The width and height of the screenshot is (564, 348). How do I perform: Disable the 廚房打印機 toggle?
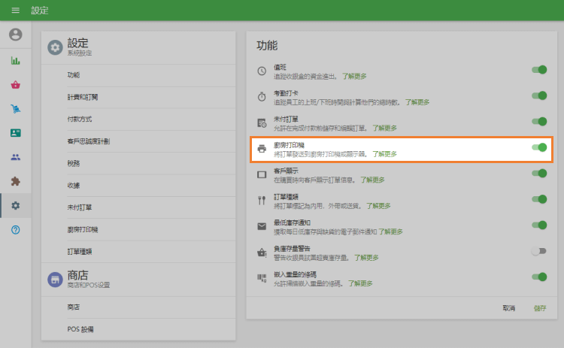click(539, 147)
